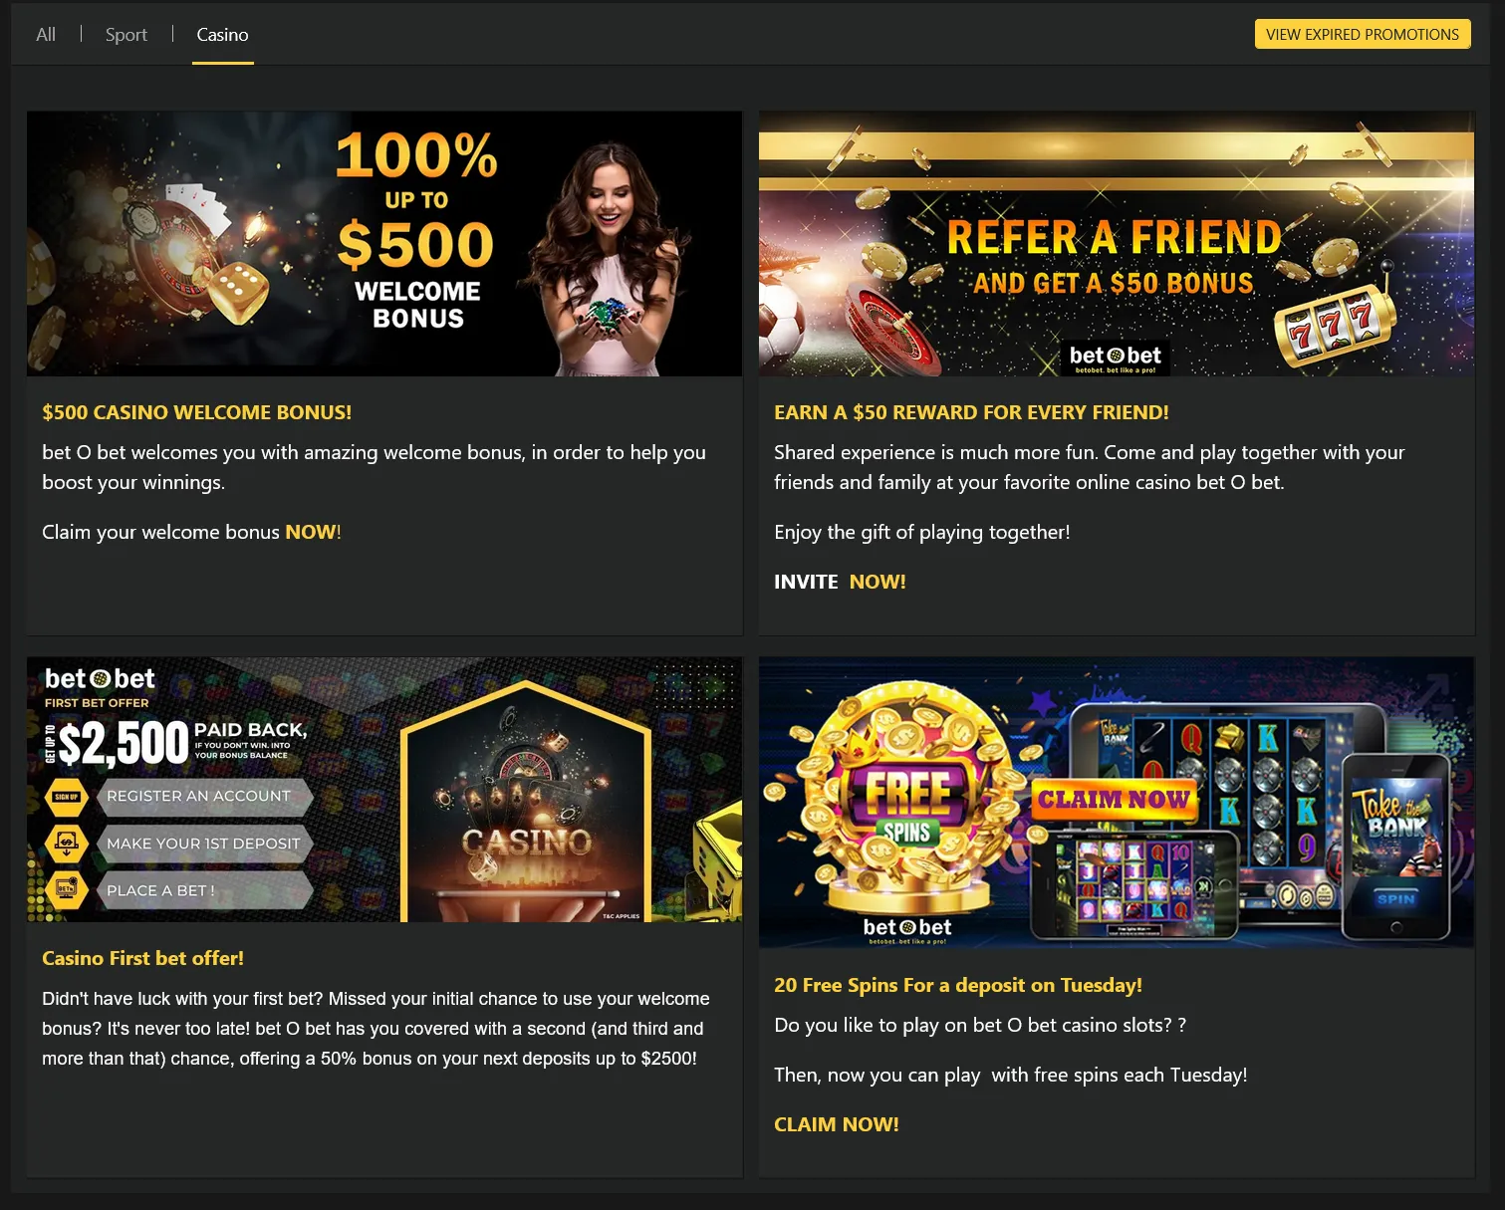Click the Claim Now graphic on slots banner
The width and height of the screenshot is (1505, 1210).
click(x=1114, y=799)
